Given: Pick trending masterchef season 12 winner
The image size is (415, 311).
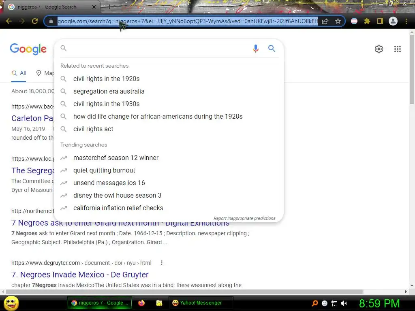Looking at the screenshot, I should [x=169, y=158].
